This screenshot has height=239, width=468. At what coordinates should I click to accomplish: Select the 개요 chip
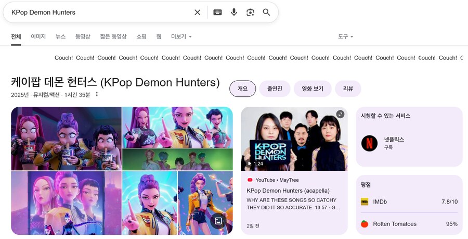[x=243, y=89]
